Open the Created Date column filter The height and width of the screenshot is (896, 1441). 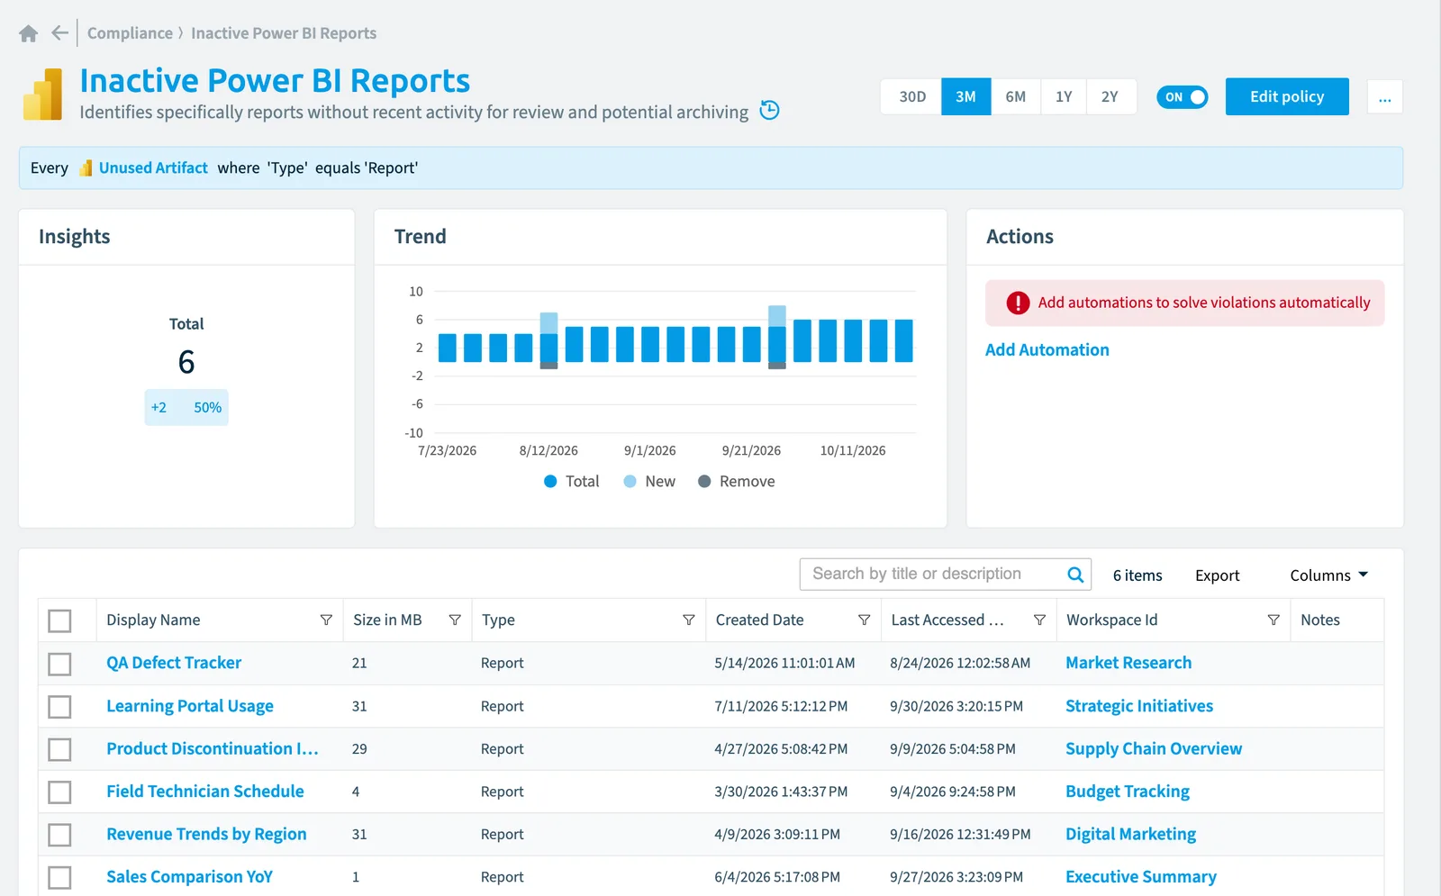click(x=865, y=620)
